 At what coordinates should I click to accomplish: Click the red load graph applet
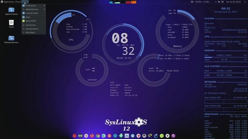128,2
